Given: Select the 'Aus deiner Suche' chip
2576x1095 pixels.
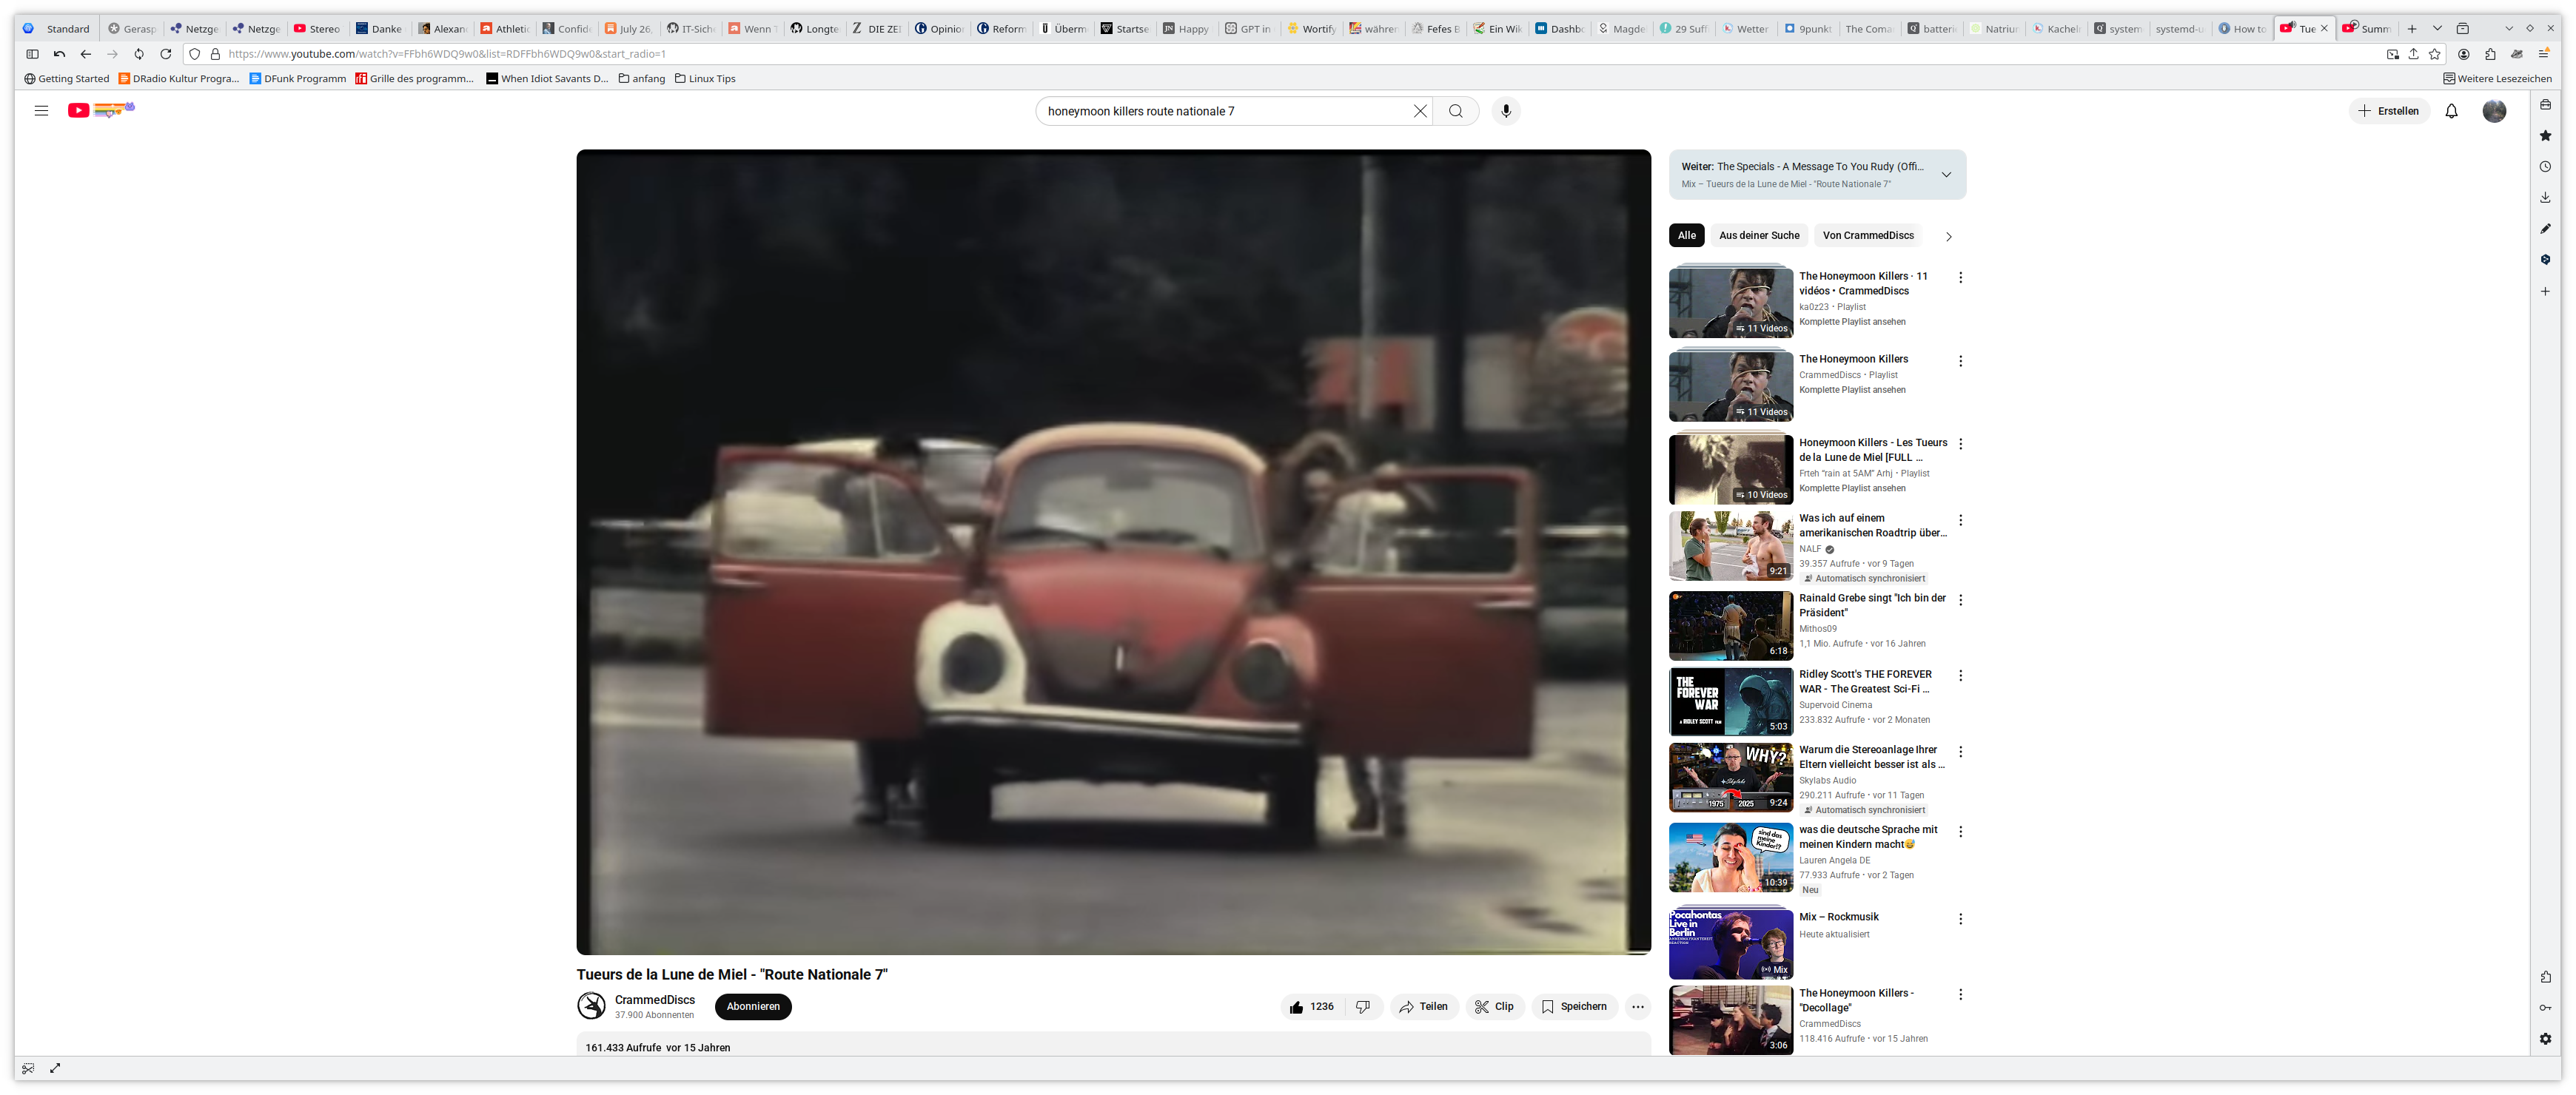Looking at the screenshot, I should pos(1758,236).
